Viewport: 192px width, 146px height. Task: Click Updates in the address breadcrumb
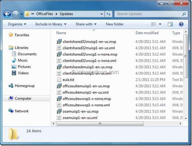coord(66,14)
